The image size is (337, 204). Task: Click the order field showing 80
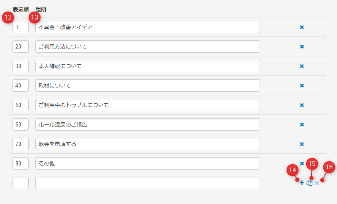pyautogui.click(x=20, y=164)
